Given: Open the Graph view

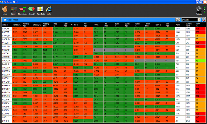Looking at the screenshot, I should pos(14,11).
